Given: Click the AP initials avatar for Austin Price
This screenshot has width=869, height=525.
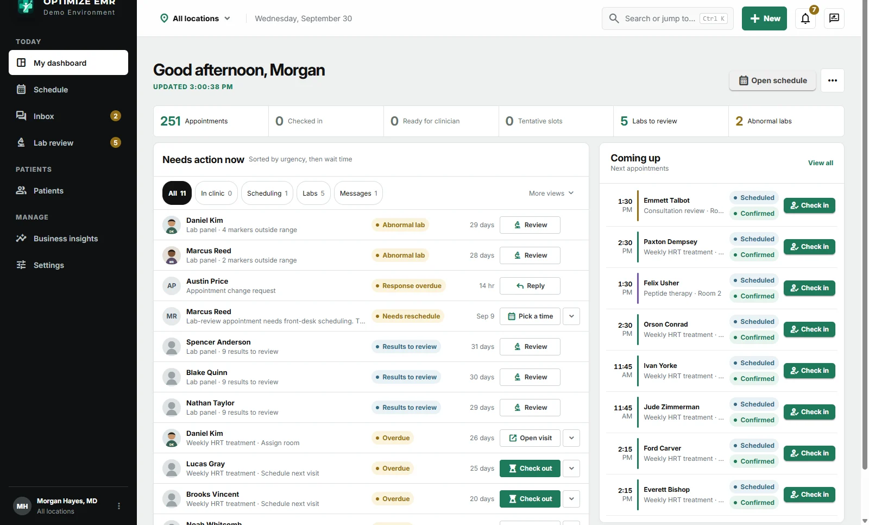Looking at the screenshot, I should tap(172, 286).
